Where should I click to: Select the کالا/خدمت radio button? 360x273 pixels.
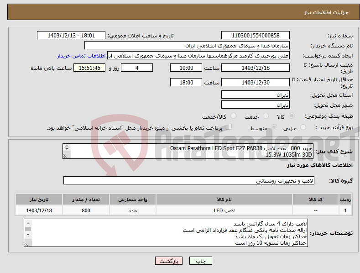[x=233, y=116]
